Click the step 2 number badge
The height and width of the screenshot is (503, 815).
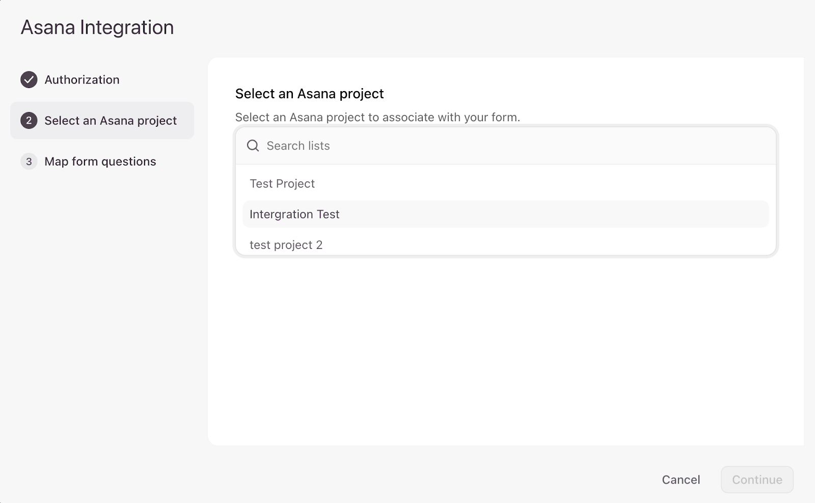tap(29, 121)
